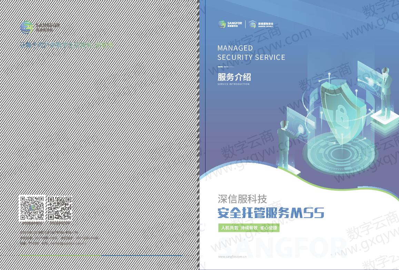Select the 'SECURITY SERVICE' heading line
This screenshot has height=270, width=399.
251,57
